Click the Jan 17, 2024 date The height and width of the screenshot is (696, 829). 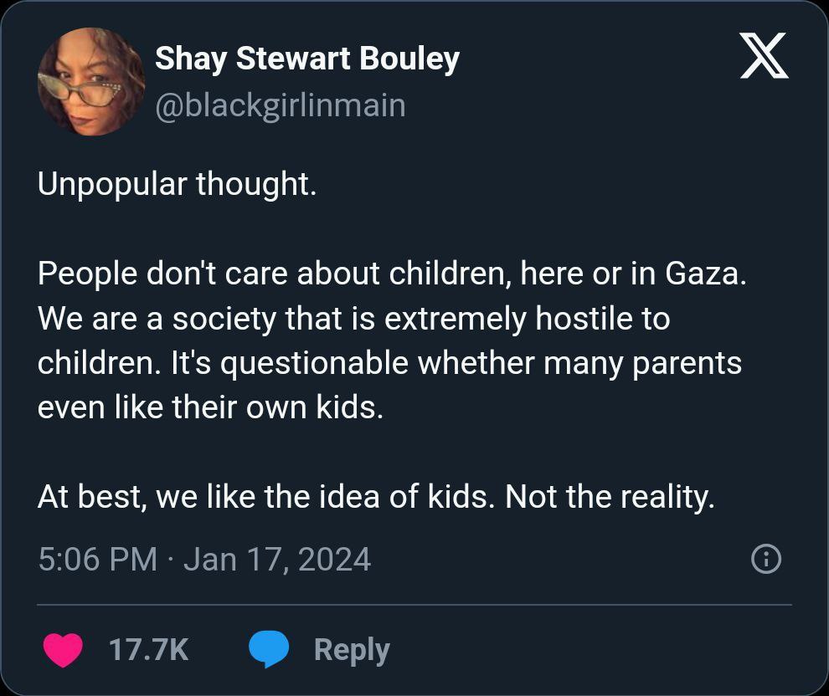[x=276, y=559]
